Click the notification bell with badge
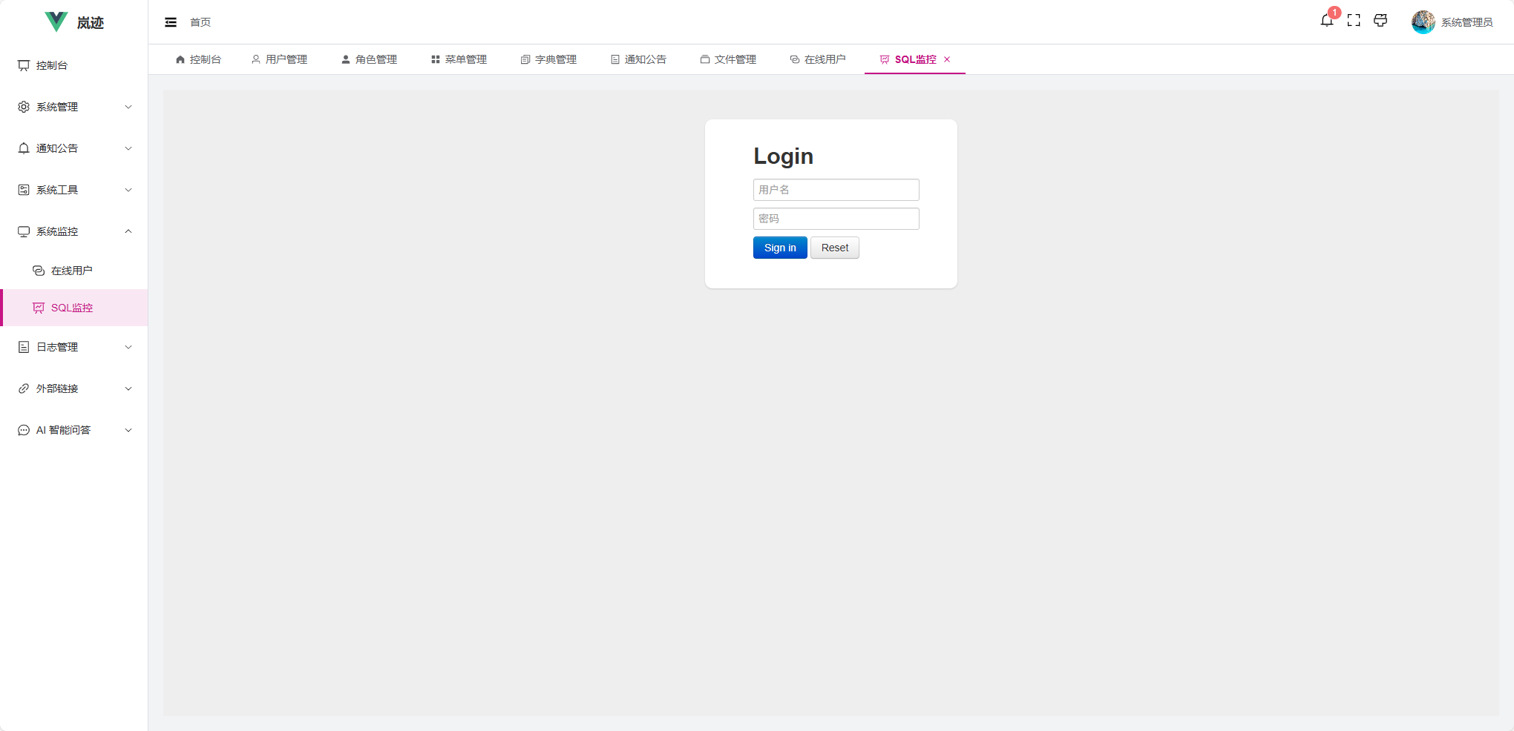Screen dimensions: 1514x731 (1326, 21)
